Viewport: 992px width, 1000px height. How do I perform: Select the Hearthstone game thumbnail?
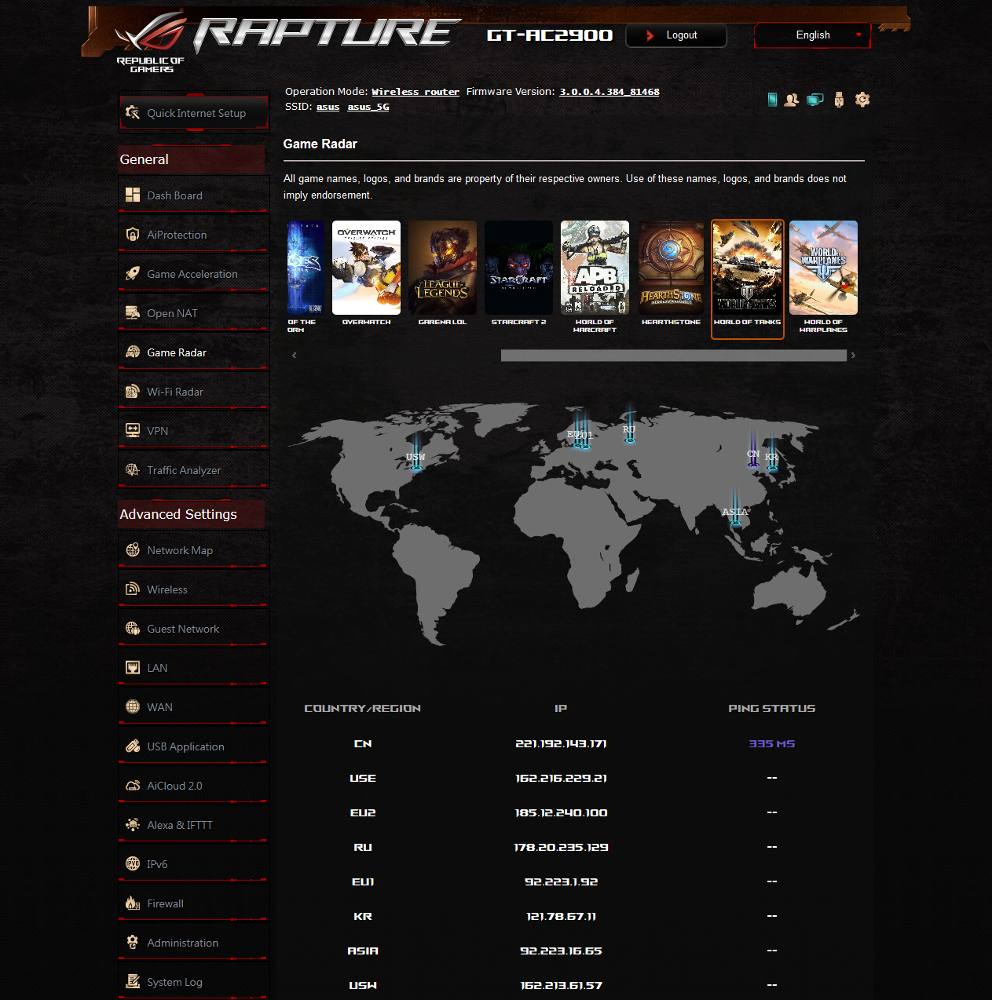click(x=671, y=268)
